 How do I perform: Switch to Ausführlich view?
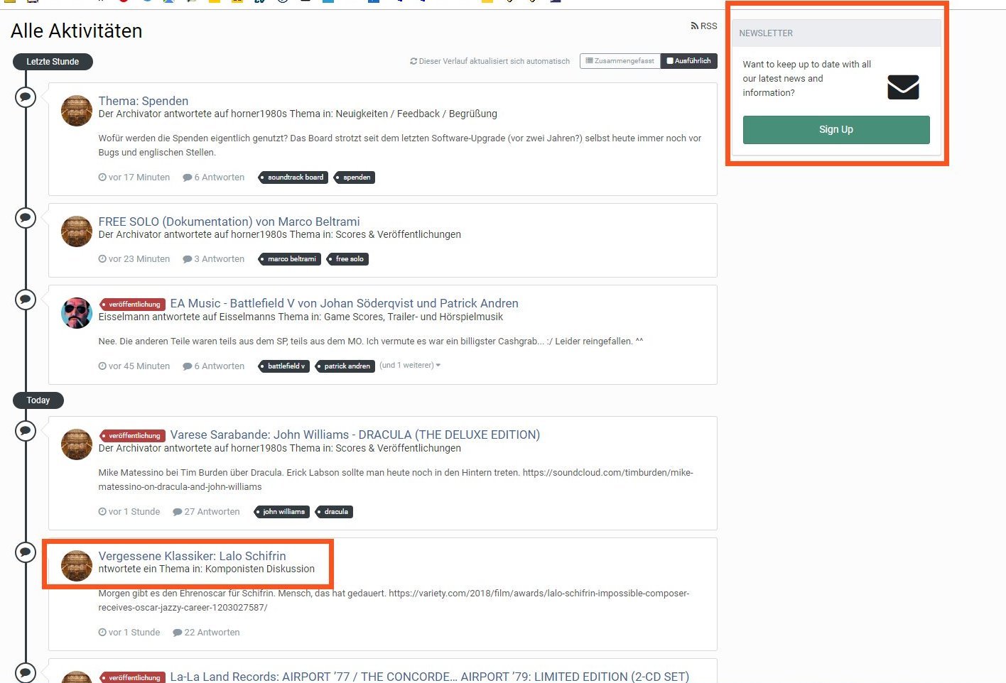tap(688, 61)
